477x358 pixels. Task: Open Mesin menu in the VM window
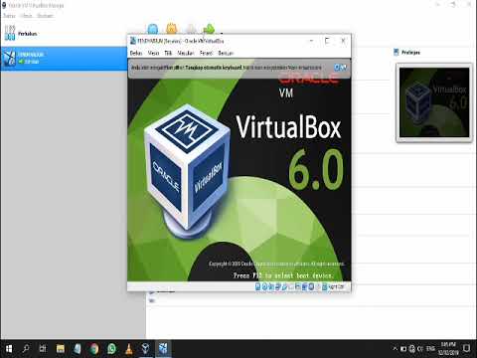(153, 53)
